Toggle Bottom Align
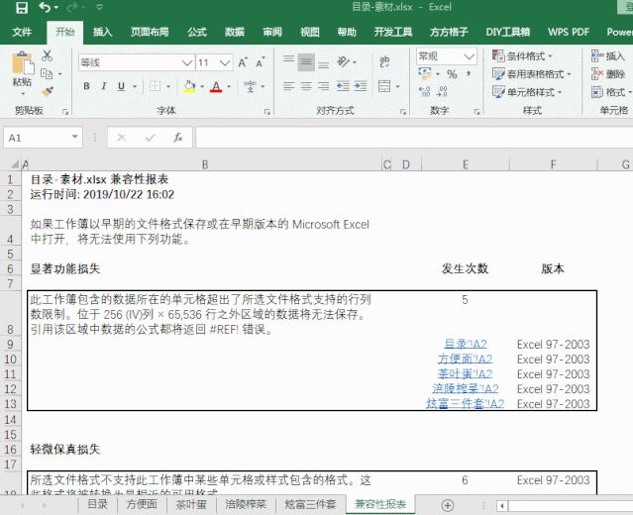This screenshot has width=633, height=515. [323, 62]
